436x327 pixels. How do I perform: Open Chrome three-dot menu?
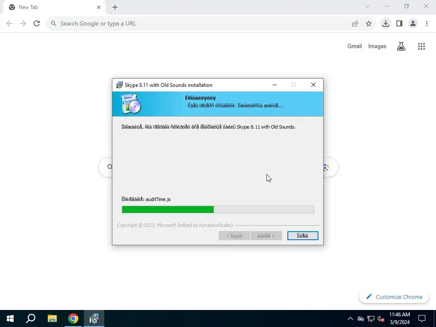point(427,24)
